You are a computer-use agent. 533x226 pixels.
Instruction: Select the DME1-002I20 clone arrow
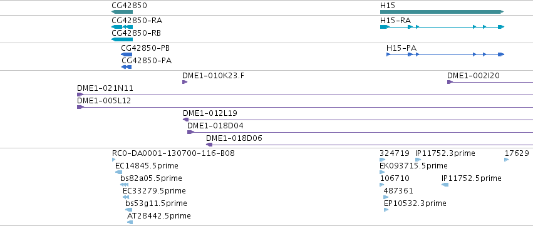(x=450, y=82)
